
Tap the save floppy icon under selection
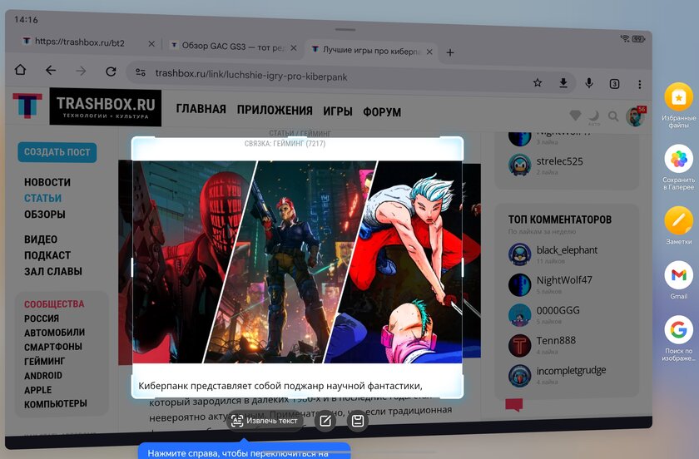tap(358, 421)
